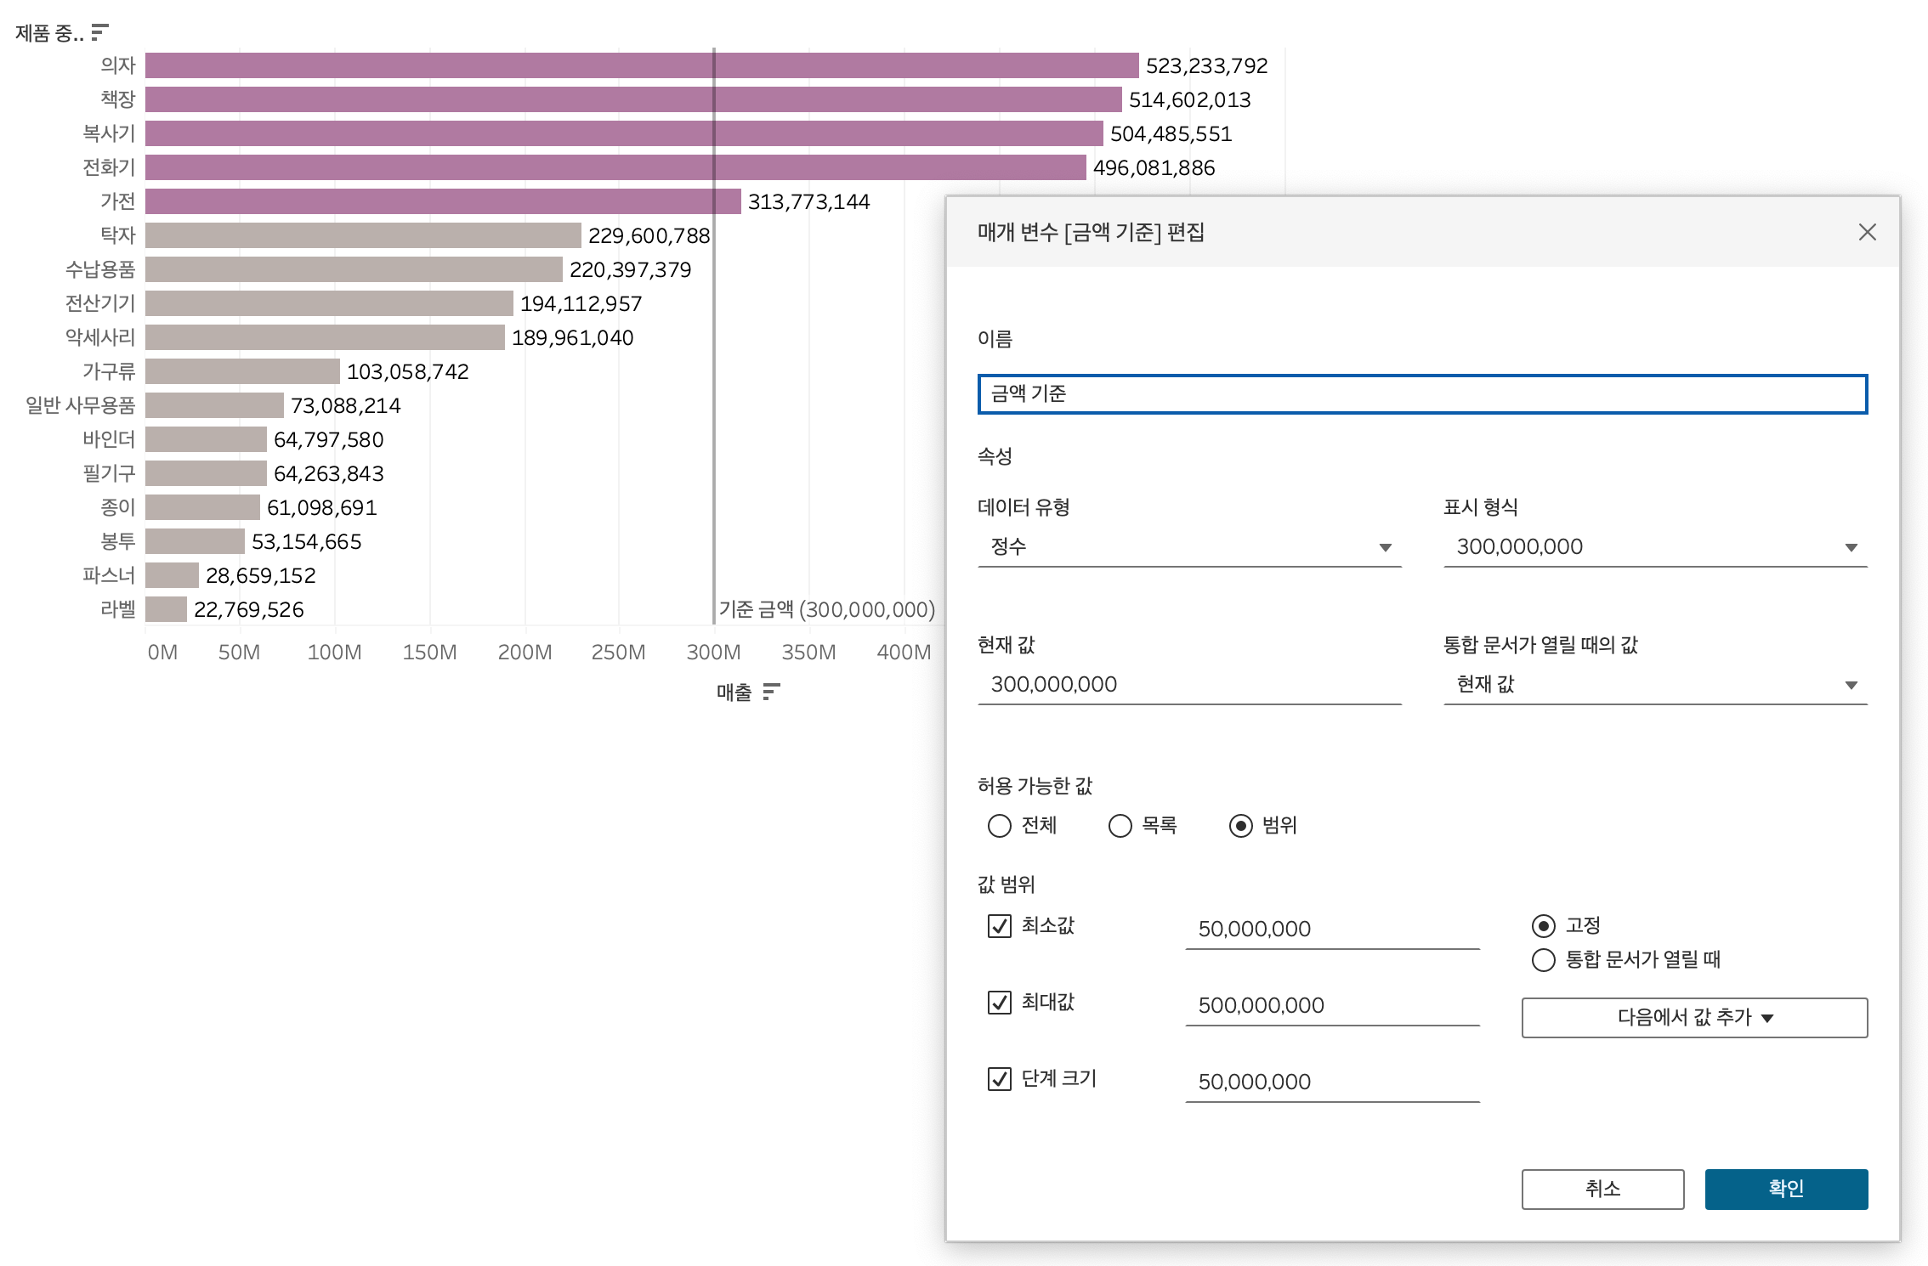1928x1266 pixels.
Task: Expand the 통합 문서가 열릴 때의 값 dropdown
Action: (1654, 685)
